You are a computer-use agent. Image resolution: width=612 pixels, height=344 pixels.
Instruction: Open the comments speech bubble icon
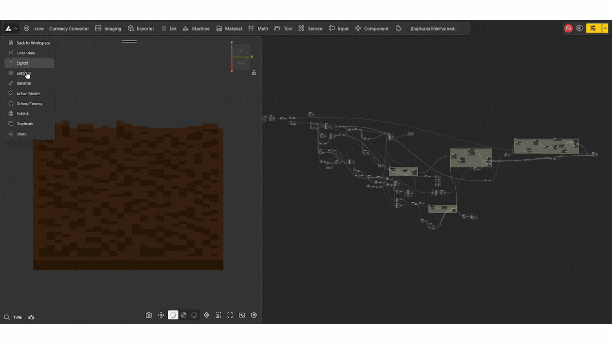tap(579, 28)
